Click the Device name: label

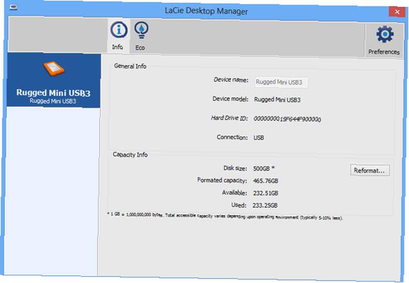[x=231, y=79]
